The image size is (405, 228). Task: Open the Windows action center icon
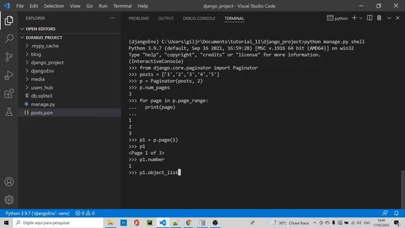point(397,222)
